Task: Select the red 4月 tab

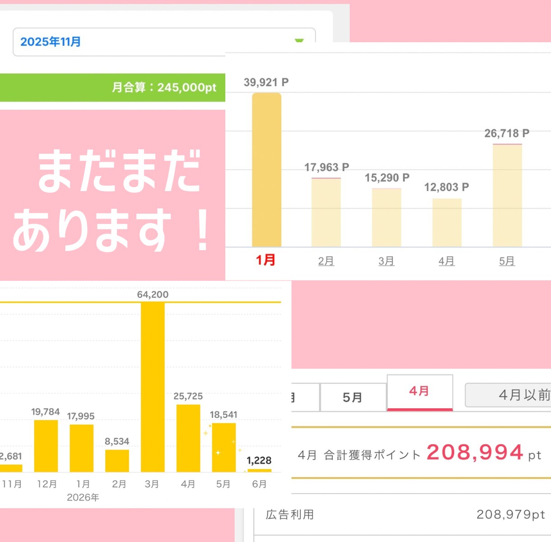Action: click(420, 392)
